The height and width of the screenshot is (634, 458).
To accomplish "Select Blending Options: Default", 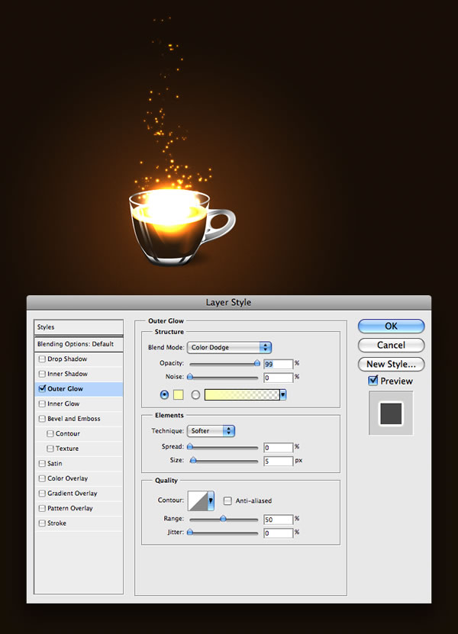I will pyautogui.click(x=75, y=344).
